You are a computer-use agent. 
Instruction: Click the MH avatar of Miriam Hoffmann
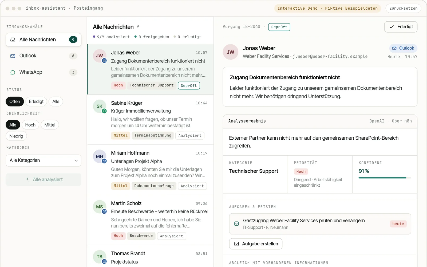(x=100, y=156)
